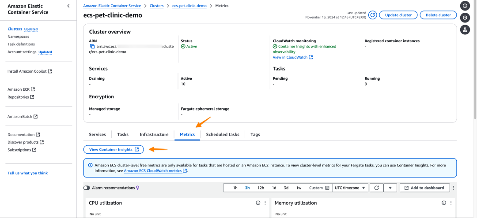The image size is (477, 218).
Task: Open Repositories sidebar link
Action: (21, 97)
